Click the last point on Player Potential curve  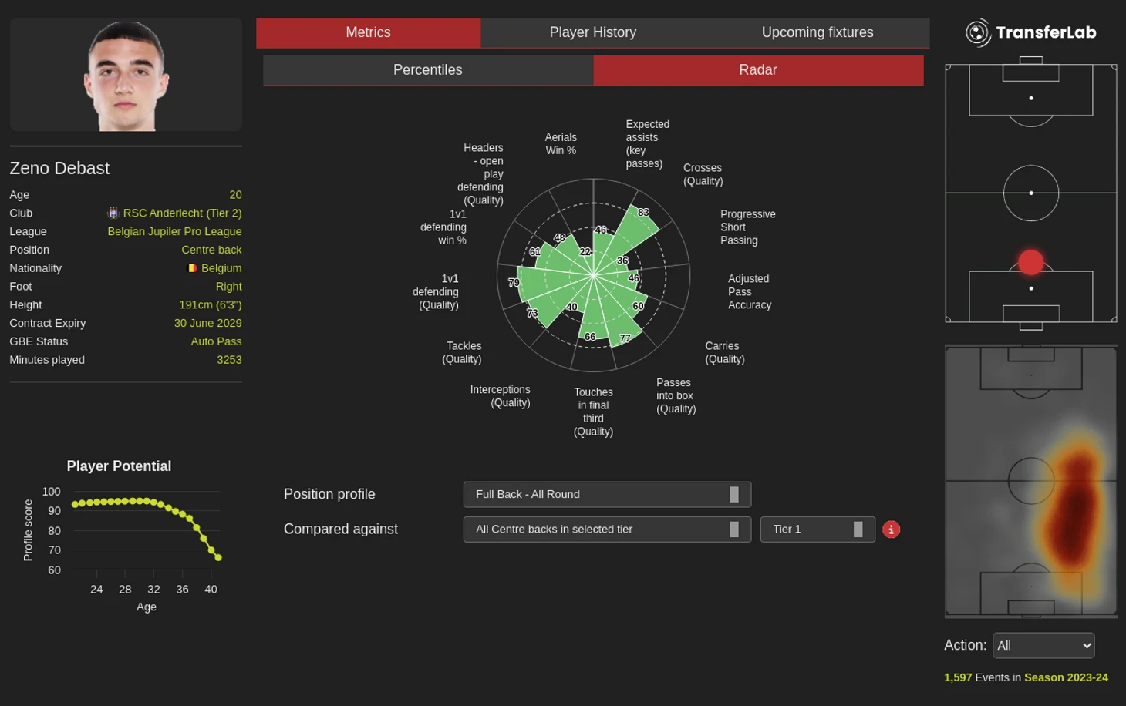(x=218, y=557)
